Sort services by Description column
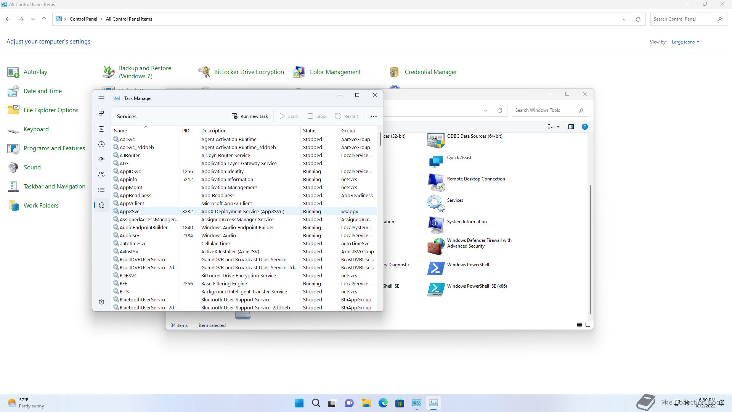The width and height of the screenshot is (732, 412). click(250, 130)
